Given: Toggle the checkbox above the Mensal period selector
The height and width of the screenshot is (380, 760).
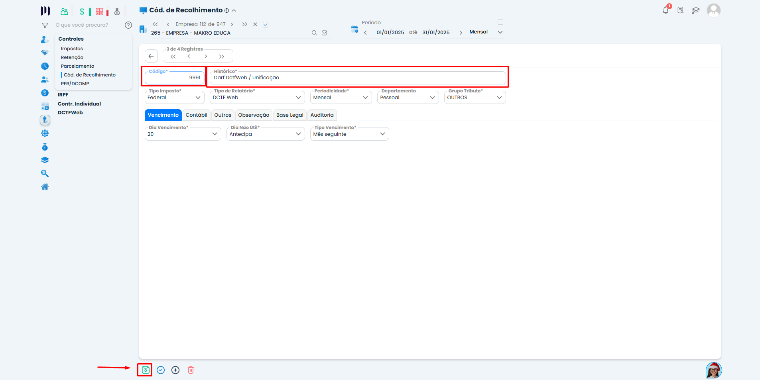Looking at the screenshot, I should click(500, 22).
